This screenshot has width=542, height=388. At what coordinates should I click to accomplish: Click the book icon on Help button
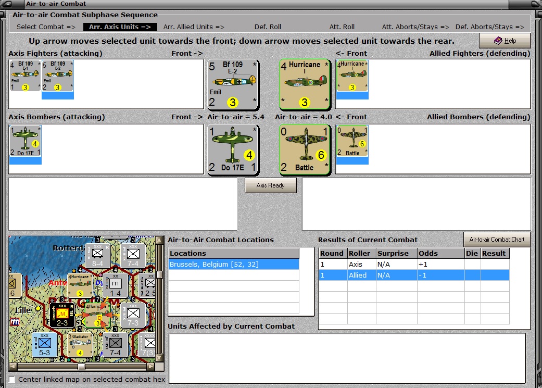click(x=498, y=41)
